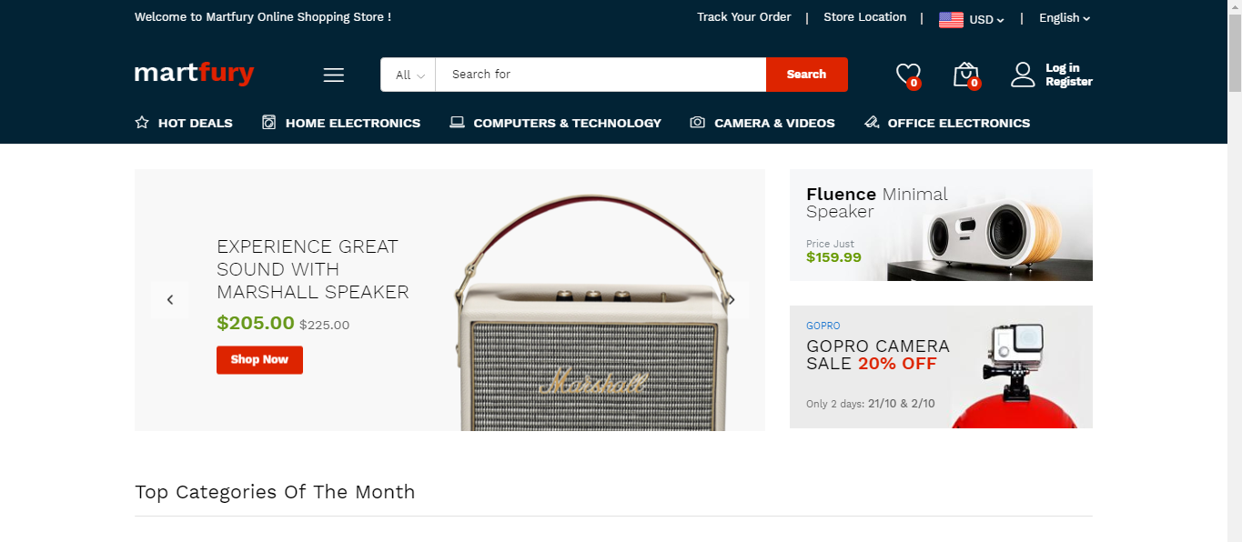
Task: Click the monitor icon beside Computers & Technology
Action: pyautogui.click(x=457, y=121)
